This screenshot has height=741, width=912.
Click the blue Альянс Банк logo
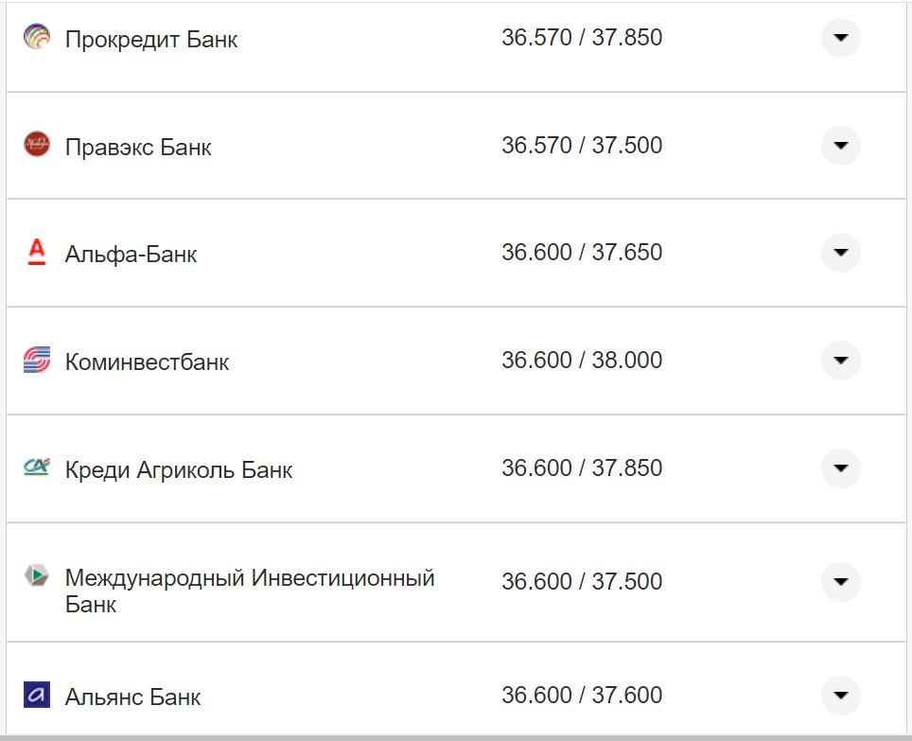(36, 696)
